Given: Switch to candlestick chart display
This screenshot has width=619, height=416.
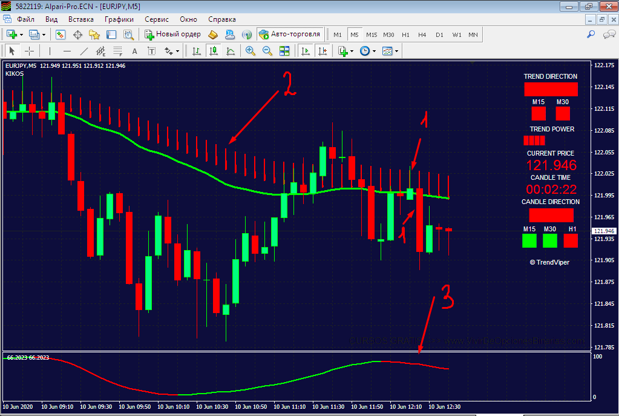Looking at the screenshot, I should point(214,51).
